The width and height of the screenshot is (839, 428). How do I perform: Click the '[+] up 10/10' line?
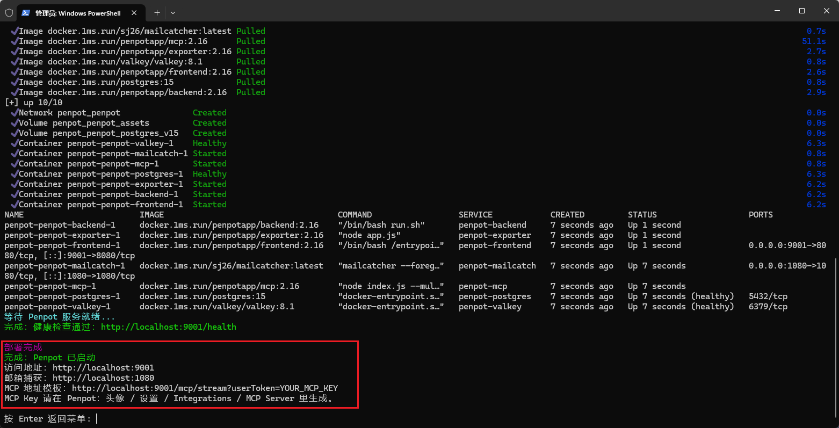click(33, 103)
